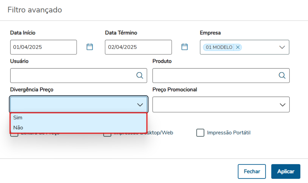
Task: Apply the filter with Aplicar button
Action: (285, 171)
